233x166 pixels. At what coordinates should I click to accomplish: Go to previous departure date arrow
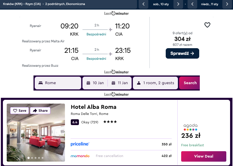[143, 4]
